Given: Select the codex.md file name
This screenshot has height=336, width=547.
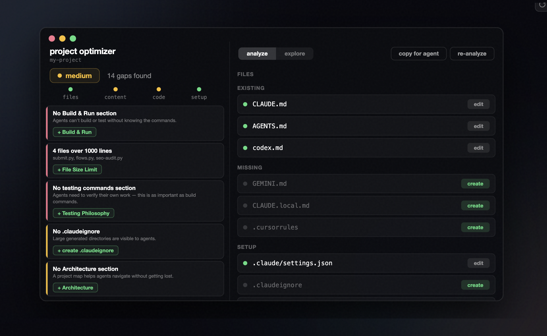Looking at the screenshot, I should pos(268,148).
